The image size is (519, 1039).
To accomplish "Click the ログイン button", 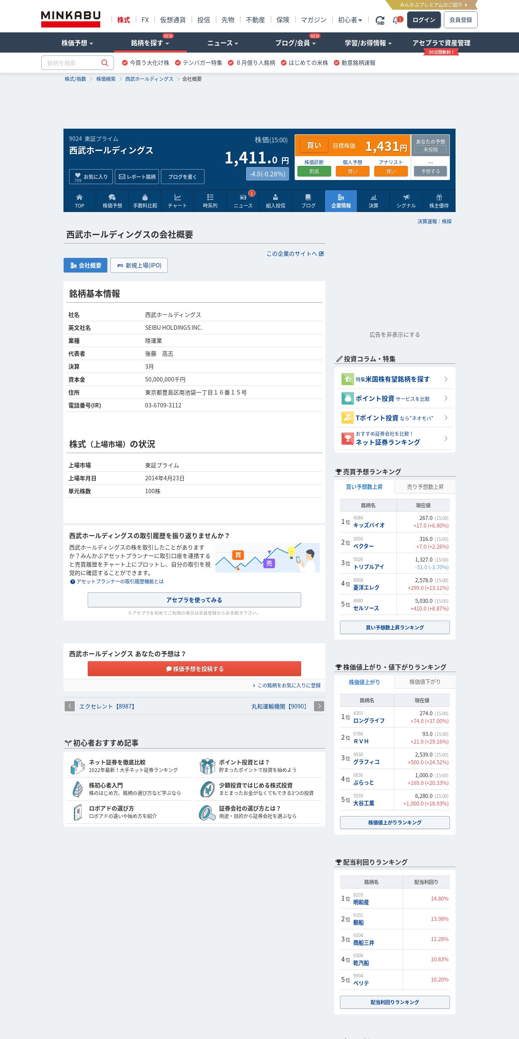I will point(424,20).
